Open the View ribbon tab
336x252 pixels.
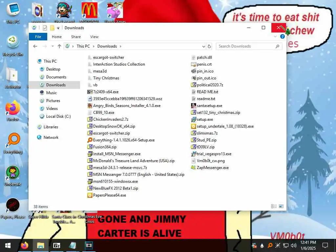(x=94, y=37)
